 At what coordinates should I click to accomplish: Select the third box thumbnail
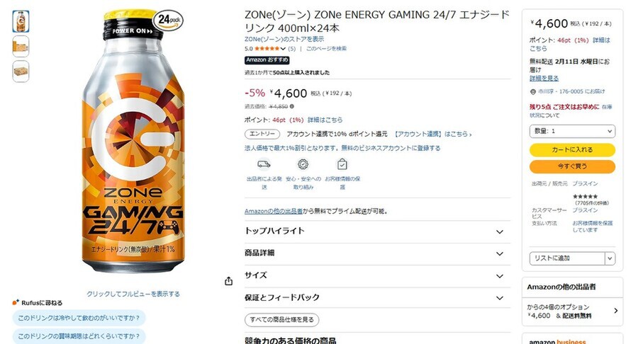point(21,71)
